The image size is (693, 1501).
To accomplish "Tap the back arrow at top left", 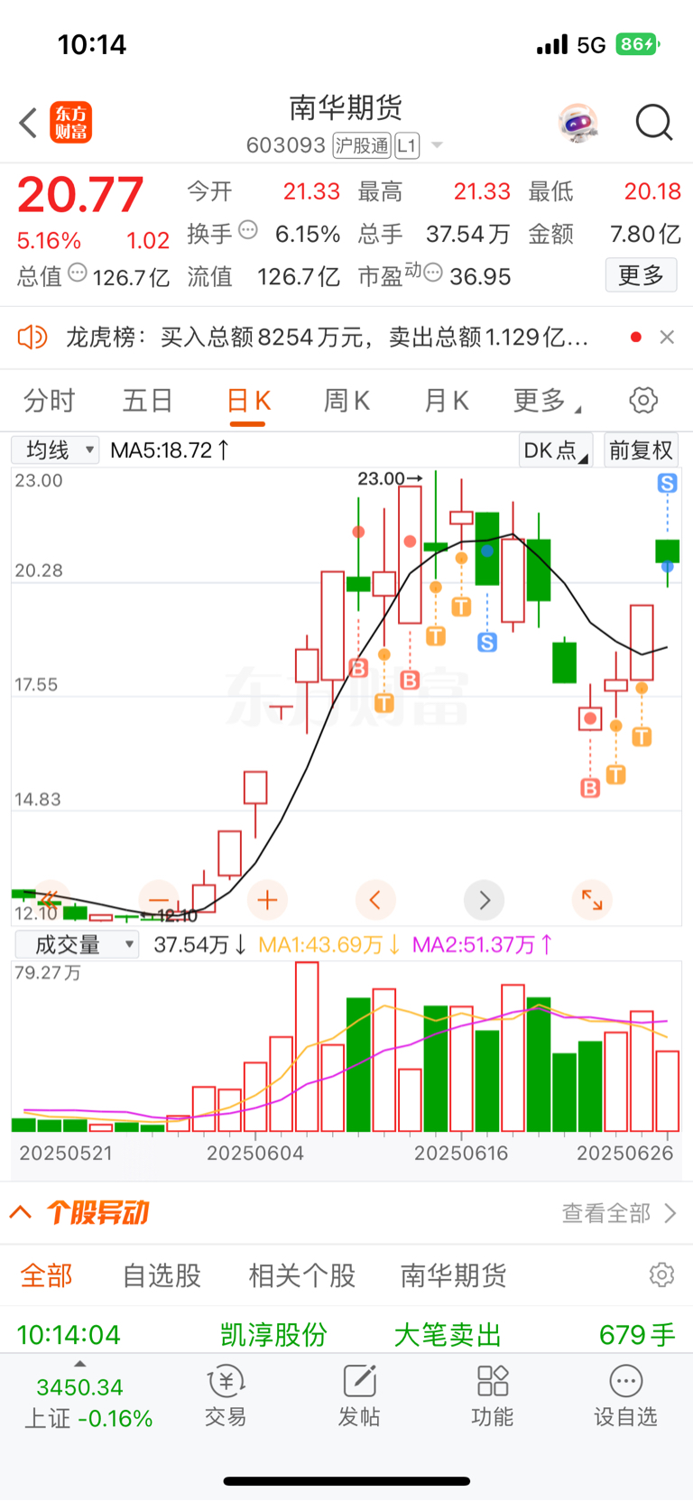I will pyautogui.click(x=28, y=123).
